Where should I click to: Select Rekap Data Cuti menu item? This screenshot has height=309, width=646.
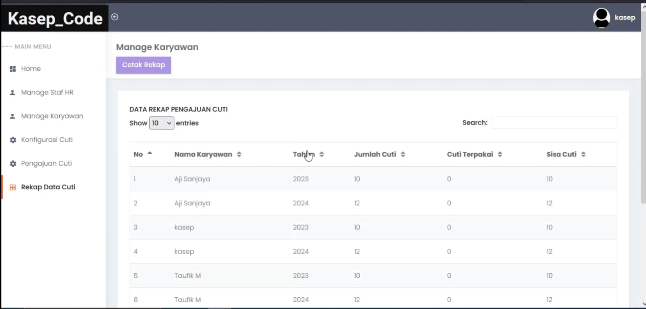[x=48, y=187]
